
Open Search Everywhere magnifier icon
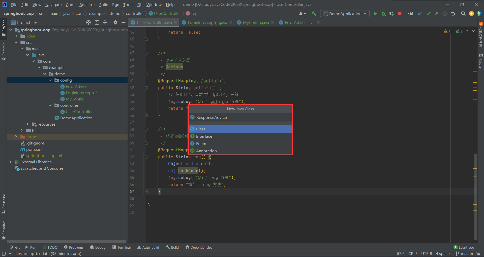[x=463, y=14]
